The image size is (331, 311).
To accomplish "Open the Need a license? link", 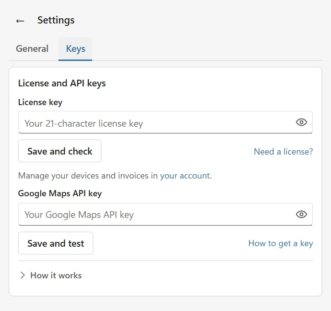I will click(x=283, y=152).
